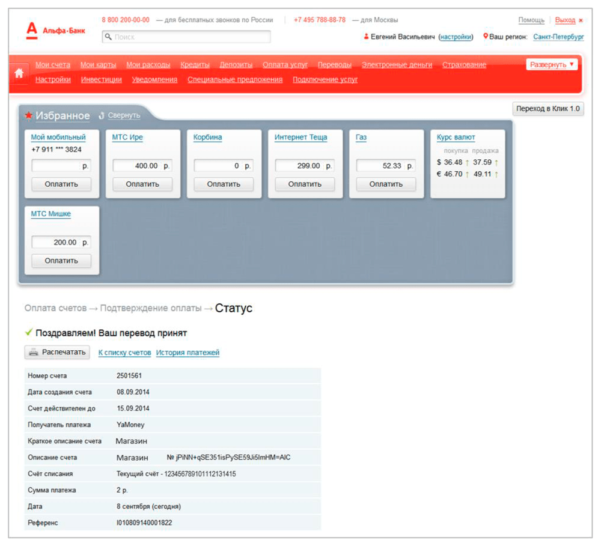This screenshot has height=546, width=601.
Task: Open МТС Мишке favorite link
Action: coord(50,214)
